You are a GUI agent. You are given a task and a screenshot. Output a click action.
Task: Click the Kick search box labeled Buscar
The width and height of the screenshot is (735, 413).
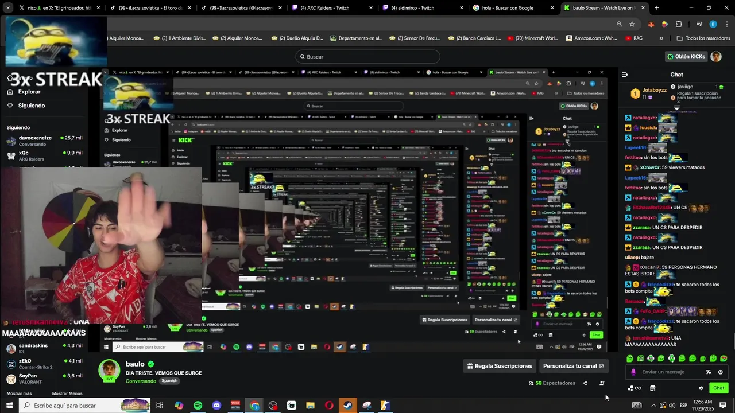367,57
